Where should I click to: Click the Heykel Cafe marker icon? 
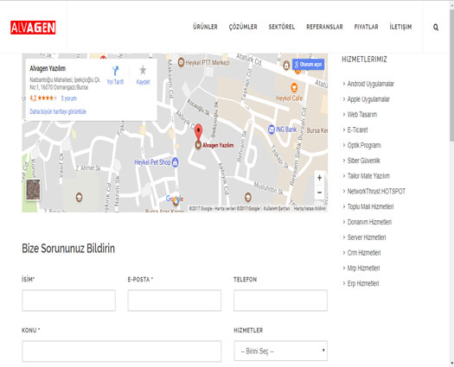(x=294, y=87)
